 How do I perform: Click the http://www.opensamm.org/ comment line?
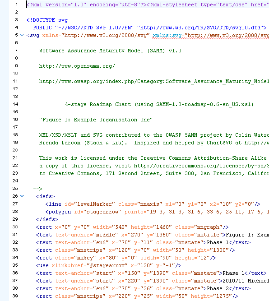(x=77, y=66)
